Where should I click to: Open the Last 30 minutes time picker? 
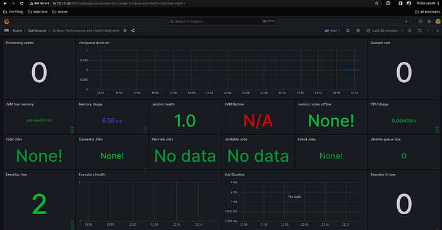coord(385,30)
